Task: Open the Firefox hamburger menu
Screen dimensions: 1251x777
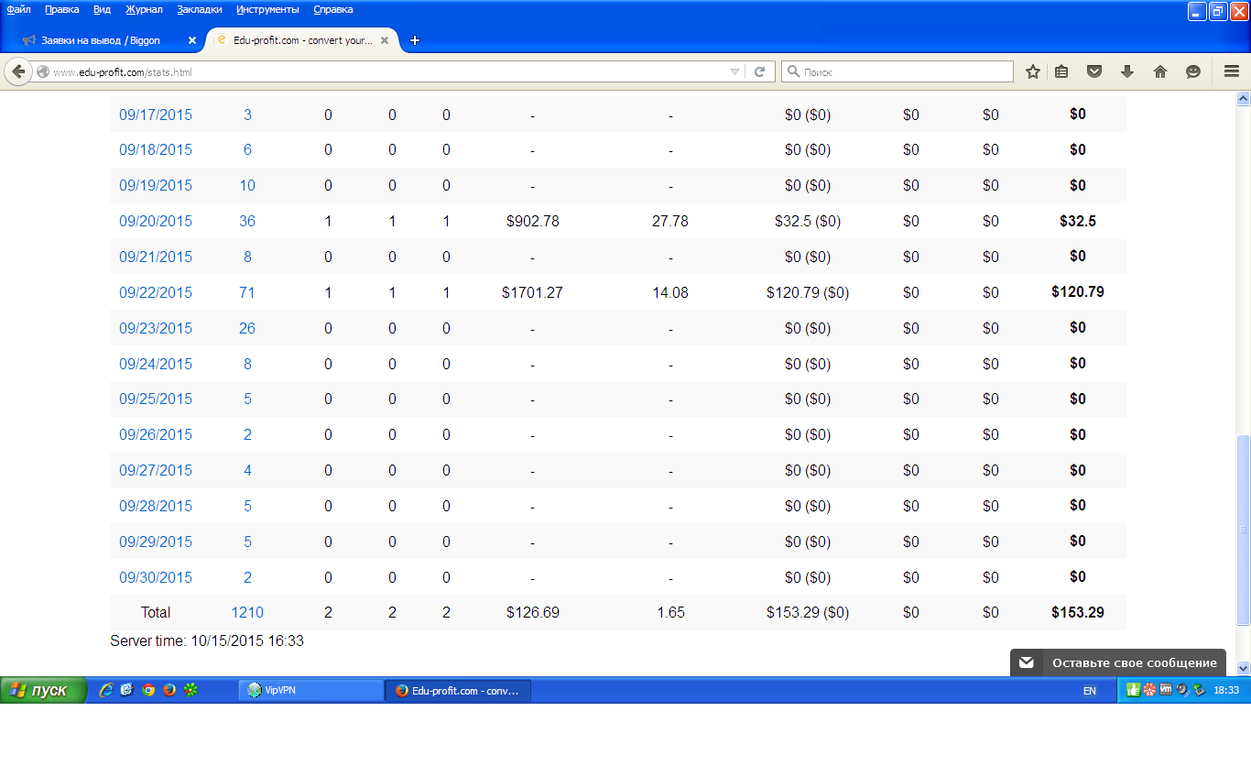Action: point(1232,71)
